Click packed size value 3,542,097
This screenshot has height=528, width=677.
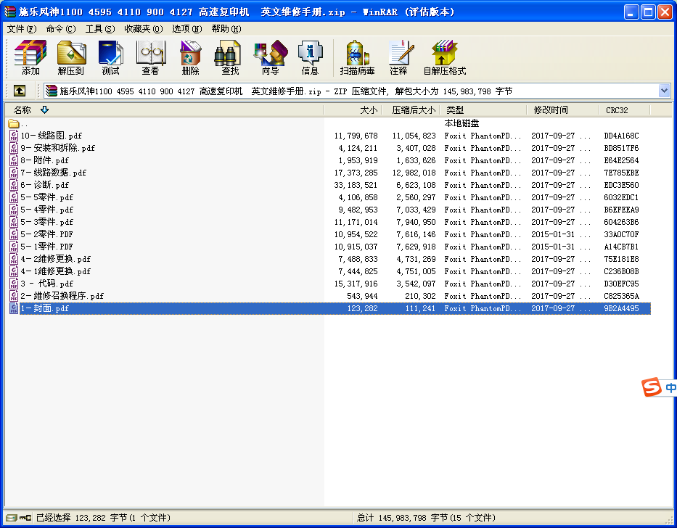point(416,284)
